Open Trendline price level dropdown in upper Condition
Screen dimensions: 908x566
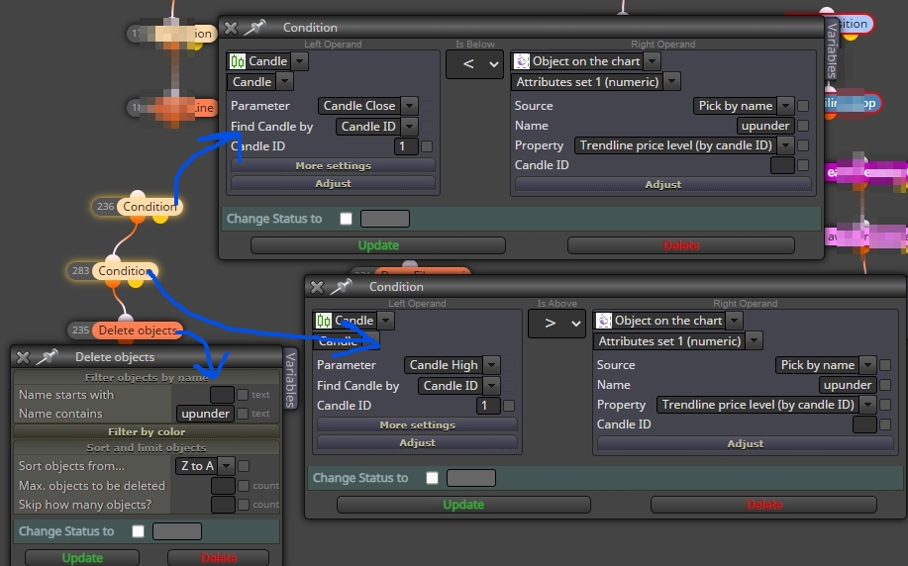785,145
